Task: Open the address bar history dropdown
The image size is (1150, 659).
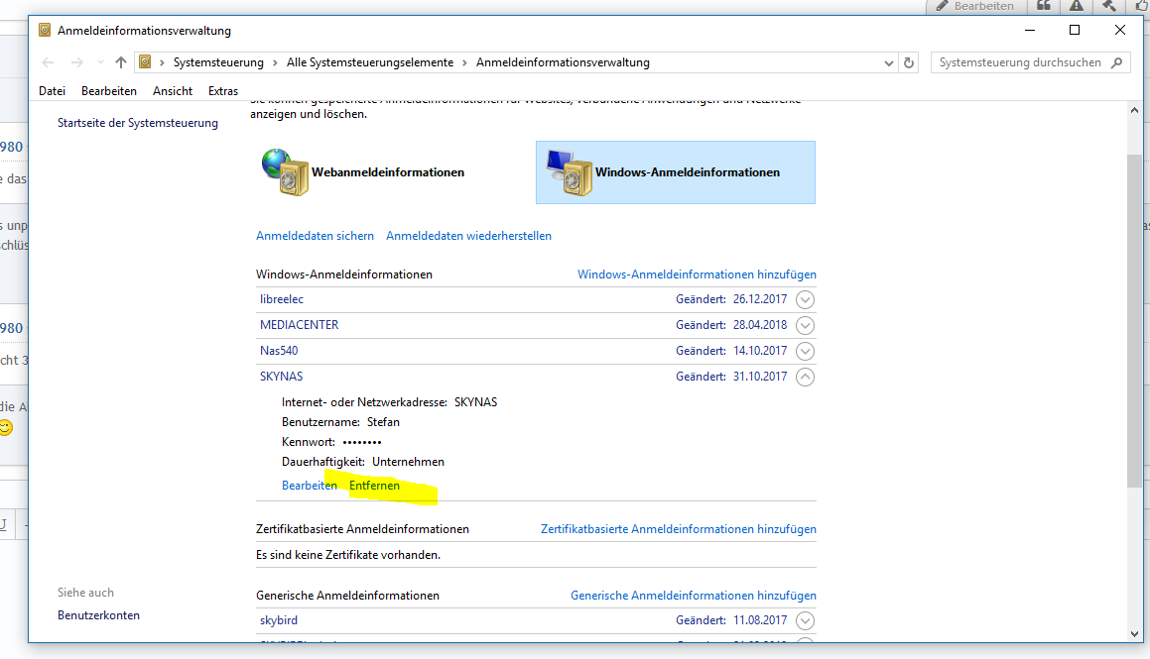Action: [888, 63]
